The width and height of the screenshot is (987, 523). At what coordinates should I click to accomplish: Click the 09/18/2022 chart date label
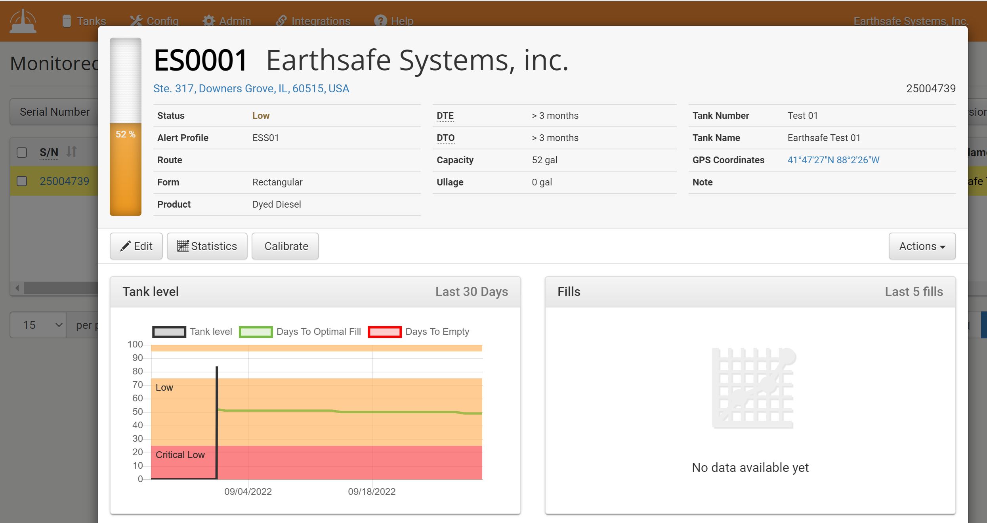click(x=372, y=492)
